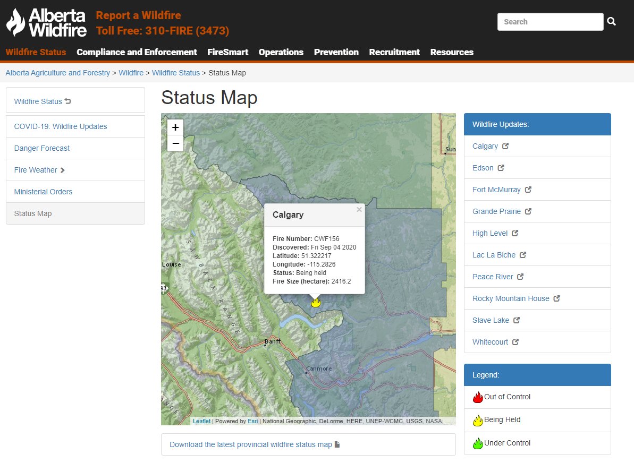Click external link icon beside Rocky Mountain House
Image resolution: width=634 pixels, height=463 pixels.
coord(557,298)
